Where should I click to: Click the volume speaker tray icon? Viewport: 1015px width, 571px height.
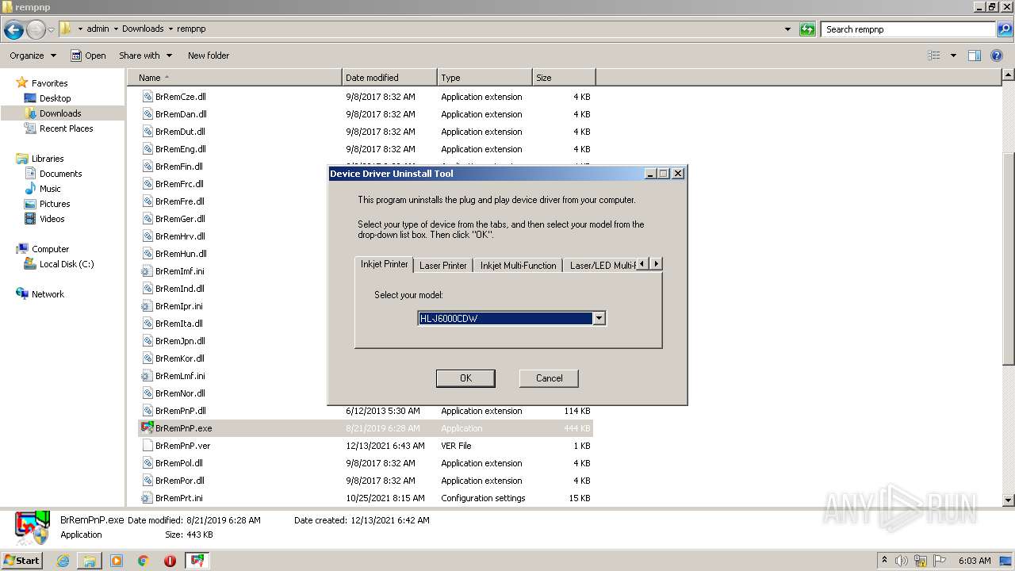pos(902,561)
